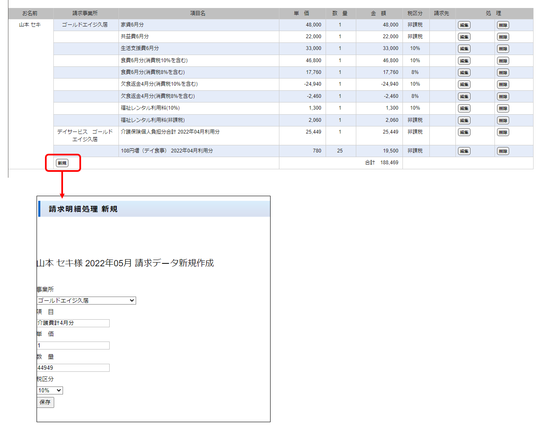
Task: Click 編集 button for 家賃6月分 row
Action: tap(464, 25)
